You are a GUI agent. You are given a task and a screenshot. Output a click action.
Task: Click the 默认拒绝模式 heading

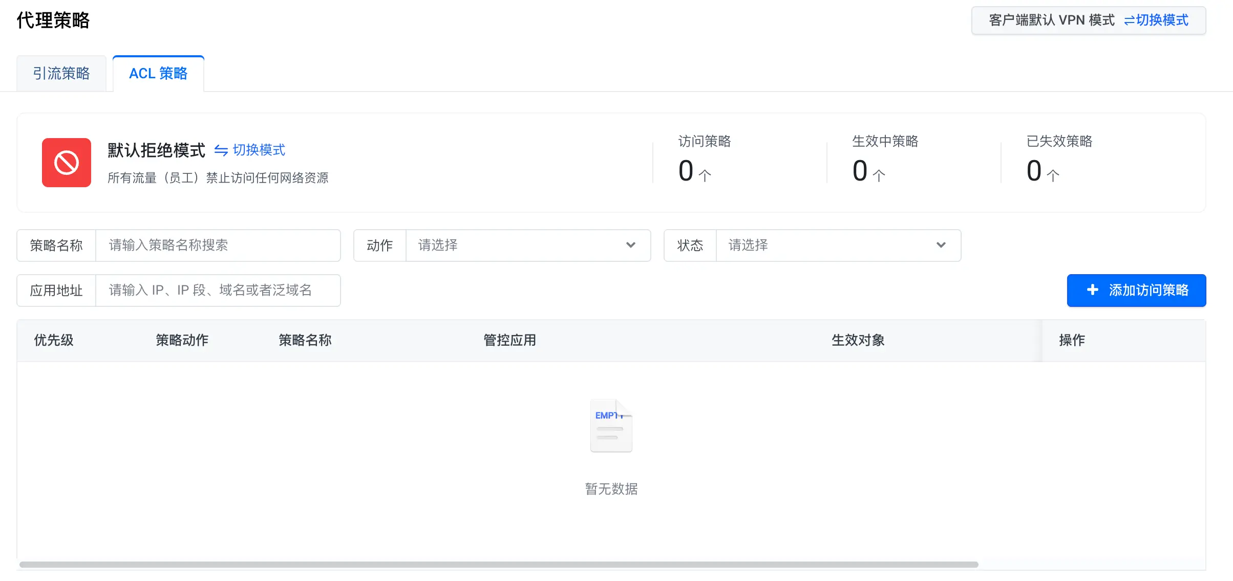(157, 150)
